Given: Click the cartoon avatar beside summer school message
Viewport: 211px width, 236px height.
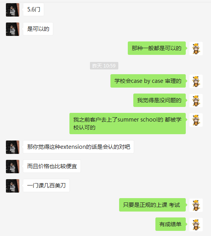Looking at the screenshot, I should [x=196, y=120].
